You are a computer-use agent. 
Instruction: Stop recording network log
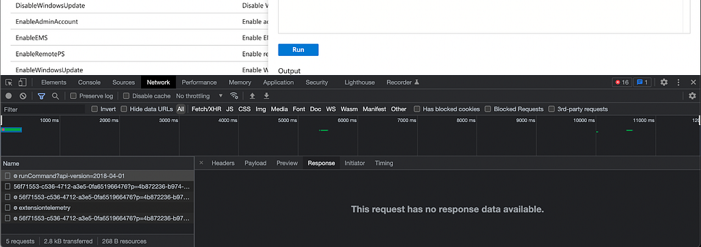click(8, 96)
